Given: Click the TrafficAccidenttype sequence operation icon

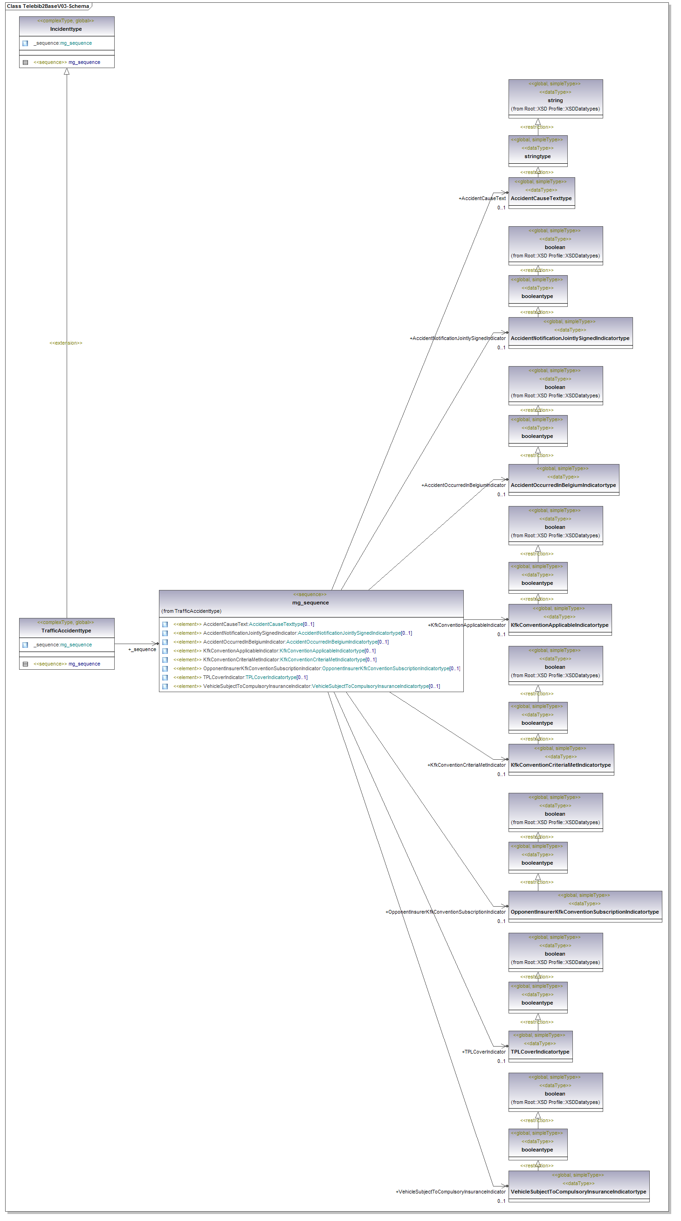Looking at the screenshot, I should coord(25,664).
